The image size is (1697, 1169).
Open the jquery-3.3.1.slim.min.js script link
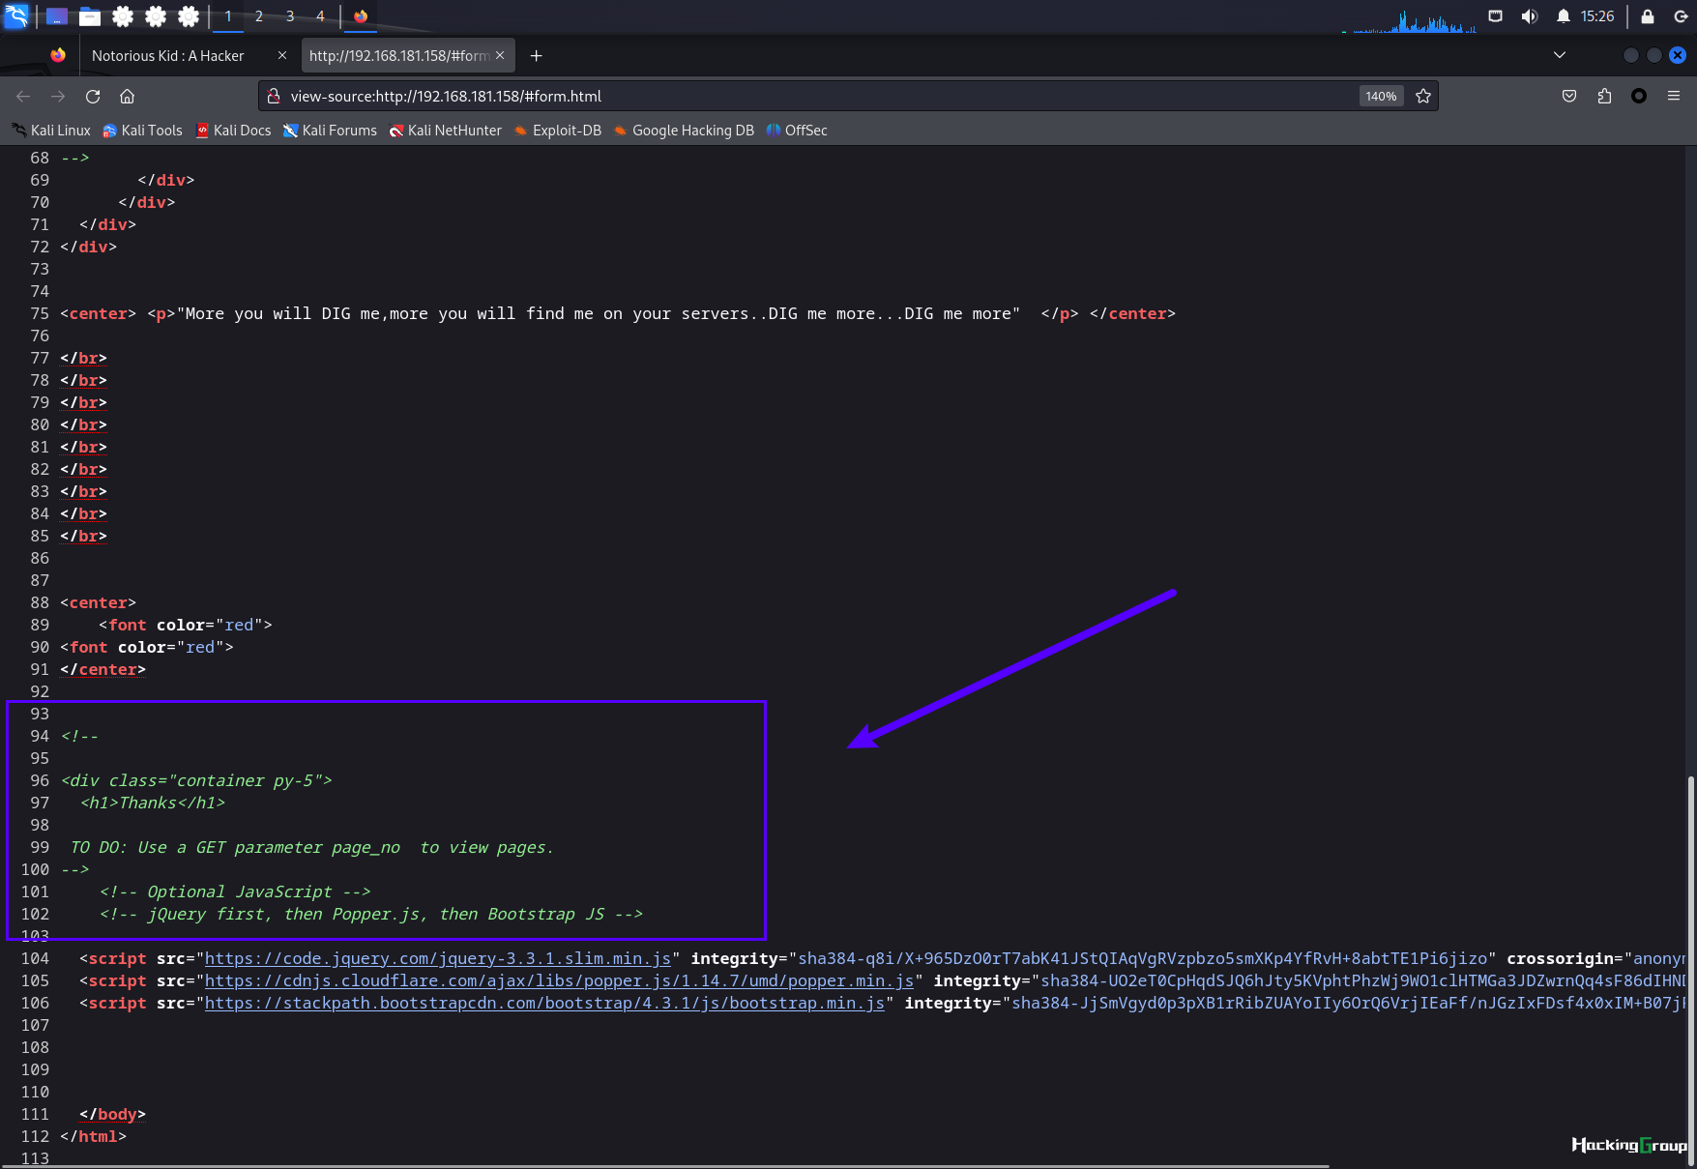pyautogui.click(x=438, y=958)
